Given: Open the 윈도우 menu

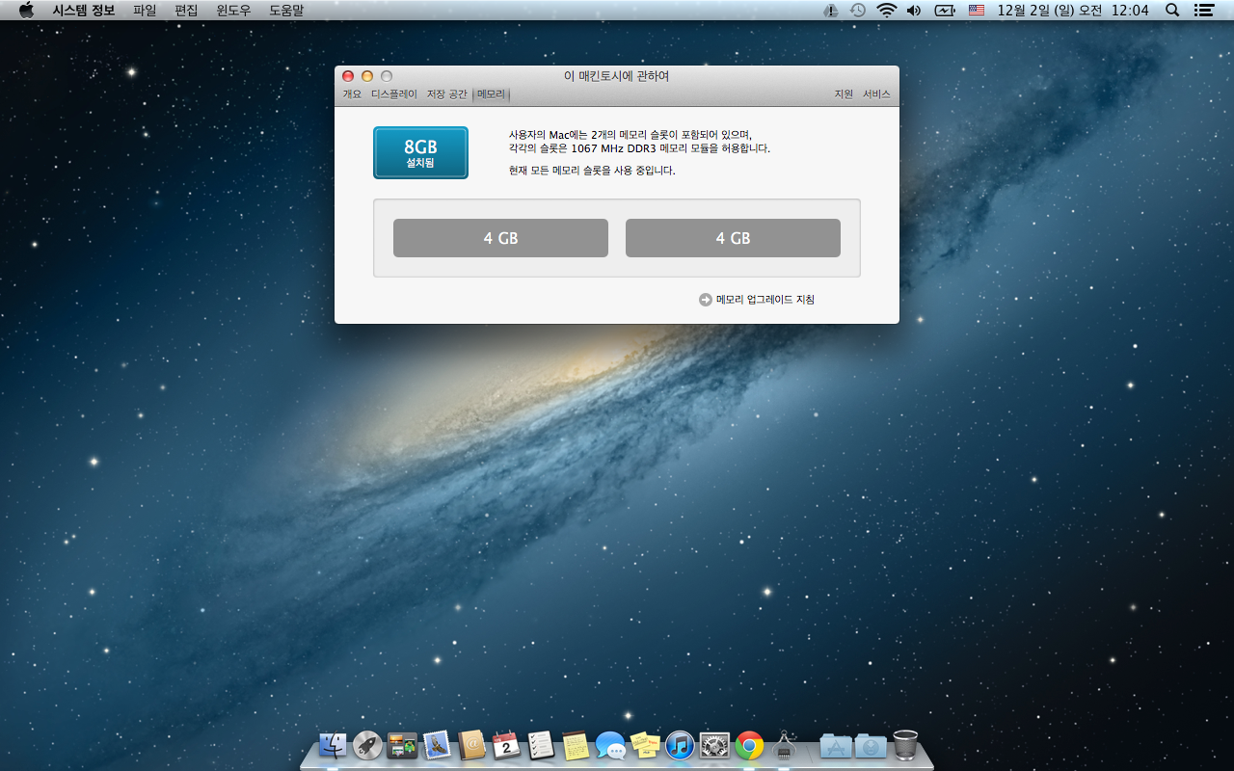Looking at the screenshot, I should pos(234,11).
